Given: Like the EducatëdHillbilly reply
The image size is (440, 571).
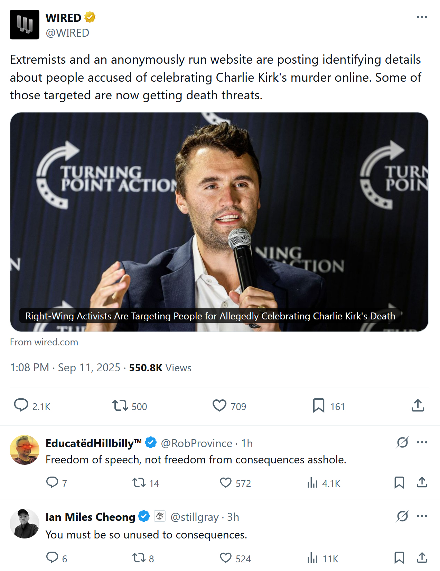Looking at the screenshot, I should point(226,482).
